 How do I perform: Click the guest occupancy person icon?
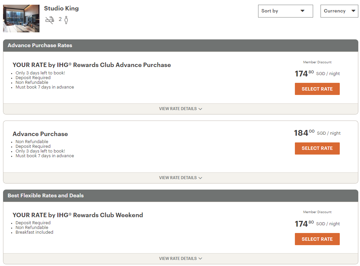click(66, 20)
